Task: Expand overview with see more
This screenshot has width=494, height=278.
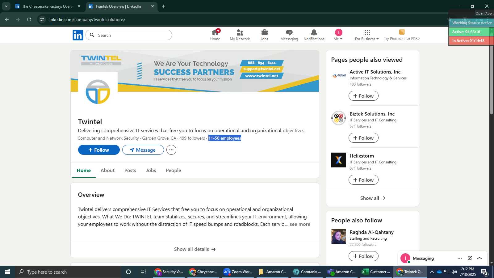Action: pyautogui.click(x=300, y=224)
